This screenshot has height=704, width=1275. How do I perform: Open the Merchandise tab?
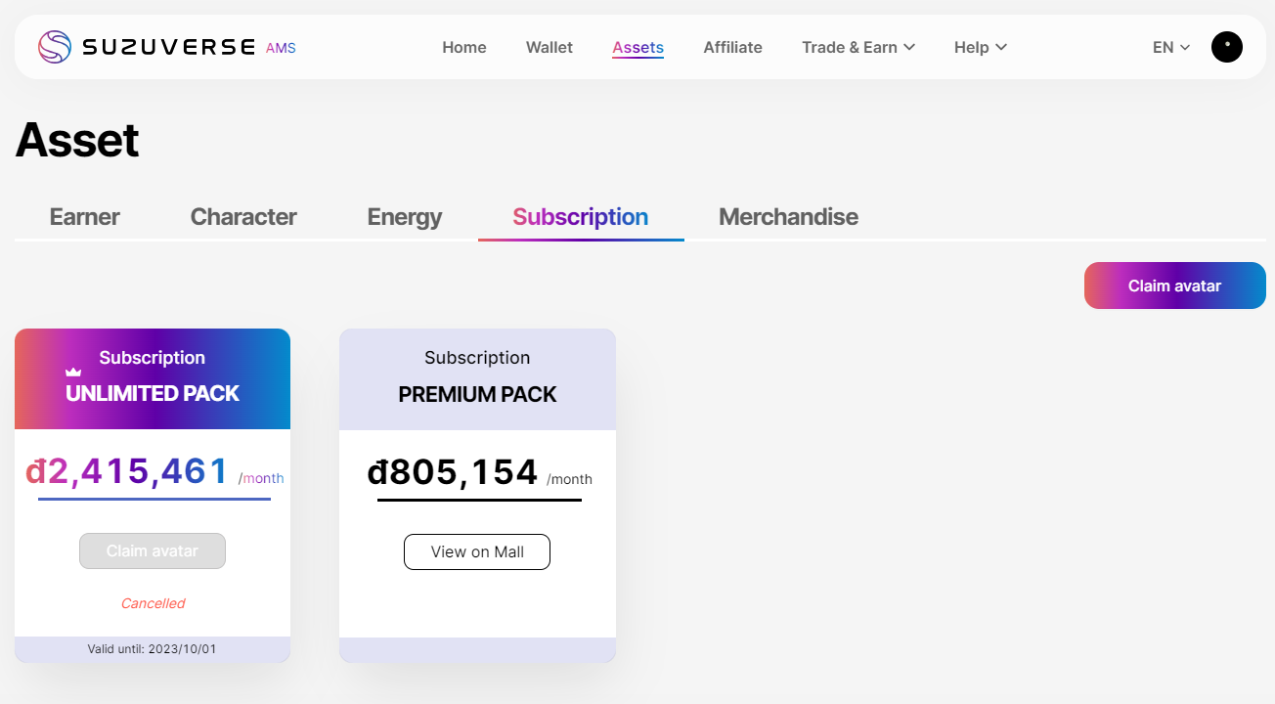click(788, 217)
